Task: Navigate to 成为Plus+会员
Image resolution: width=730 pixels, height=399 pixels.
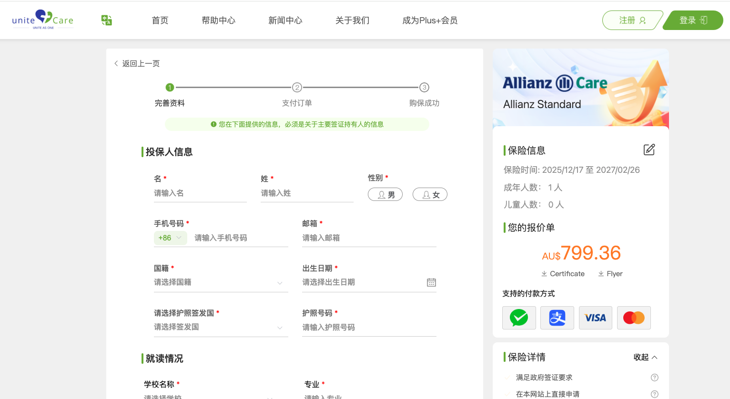Action: 429,20
